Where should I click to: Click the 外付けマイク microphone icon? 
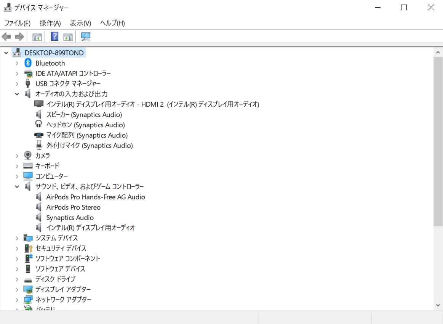pyautogui.click(x=39, y=145)
